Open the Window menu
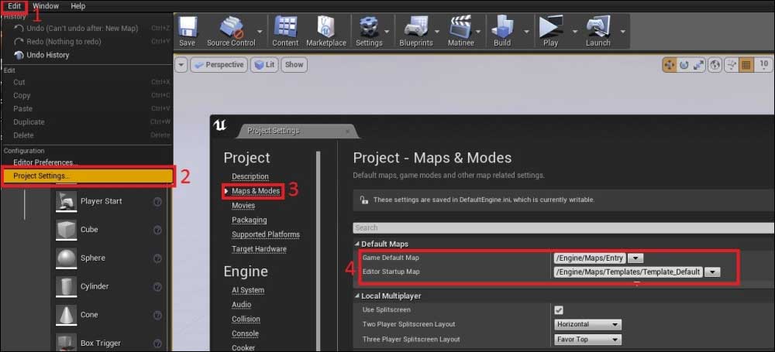 [46, 6]
